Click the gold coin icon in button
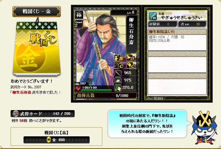The width and height of the screenshot is (221, 149). 48,140
